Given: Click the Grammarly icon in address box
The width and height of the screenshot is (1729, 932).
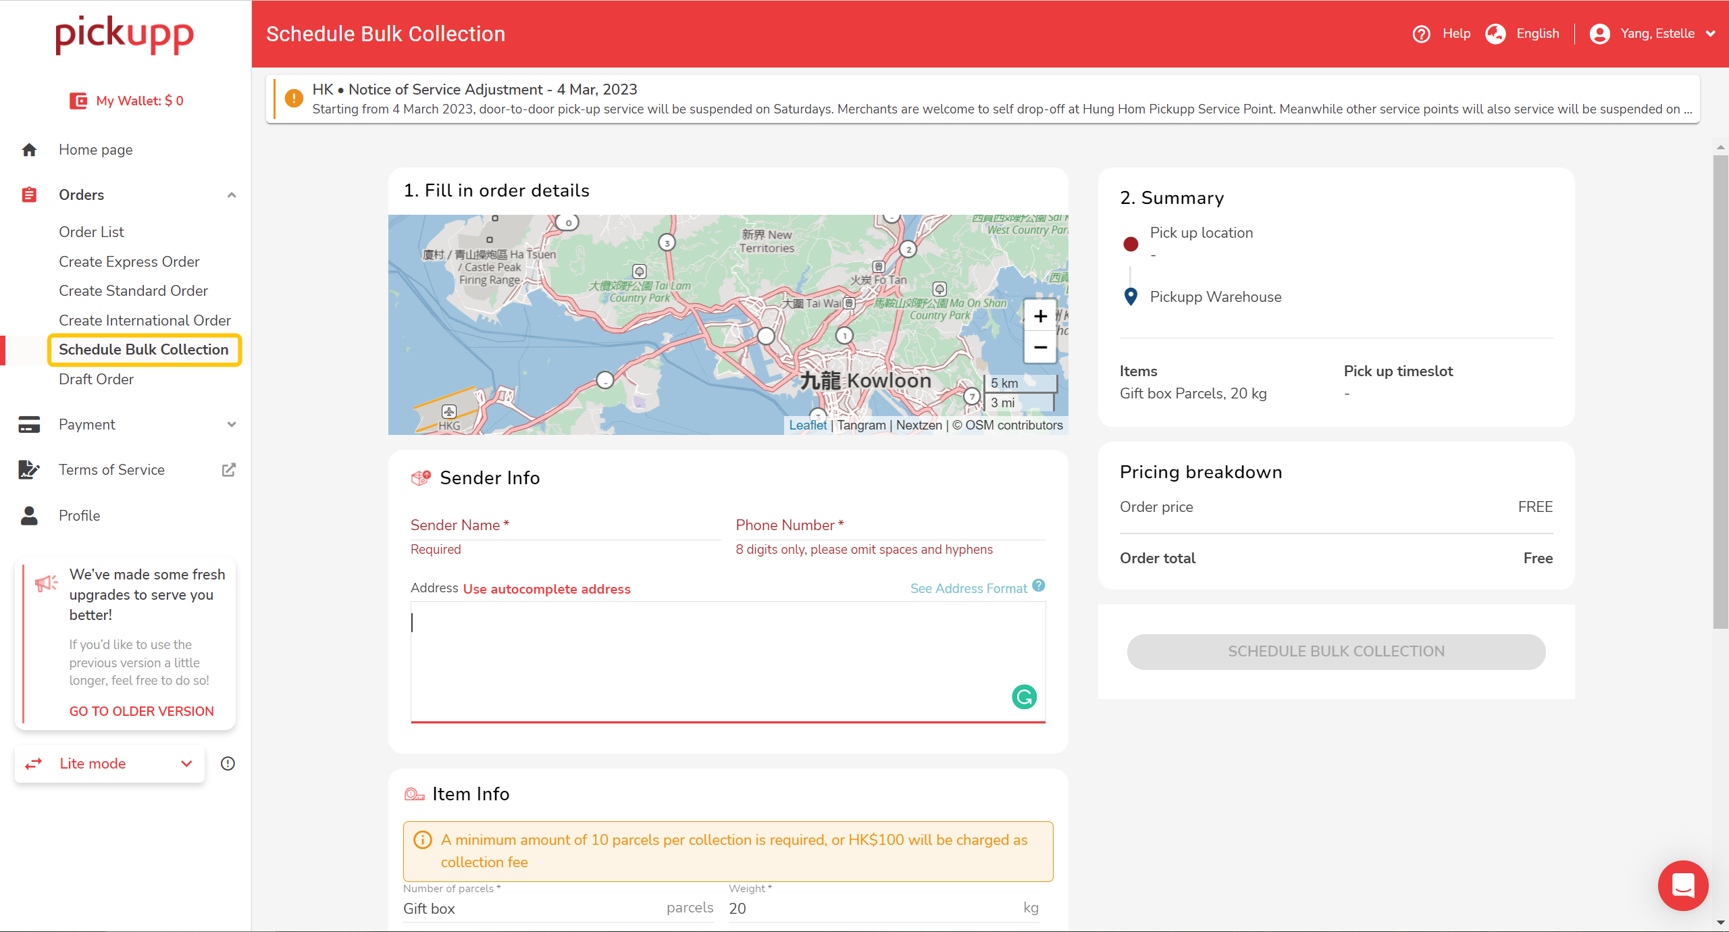Looking at the screenshot, I should coord(1024,696).
